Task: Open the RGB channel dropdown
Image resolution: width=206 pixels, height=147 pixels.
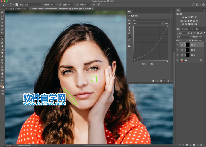Action: pos(148,24)
